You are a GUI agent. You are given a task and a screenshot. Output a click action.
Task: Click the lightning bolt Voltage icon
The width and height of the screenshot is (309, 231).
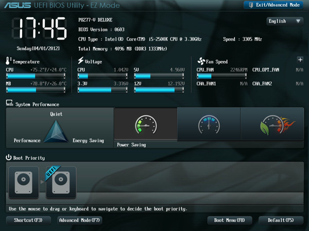click(x=81, y=60)
